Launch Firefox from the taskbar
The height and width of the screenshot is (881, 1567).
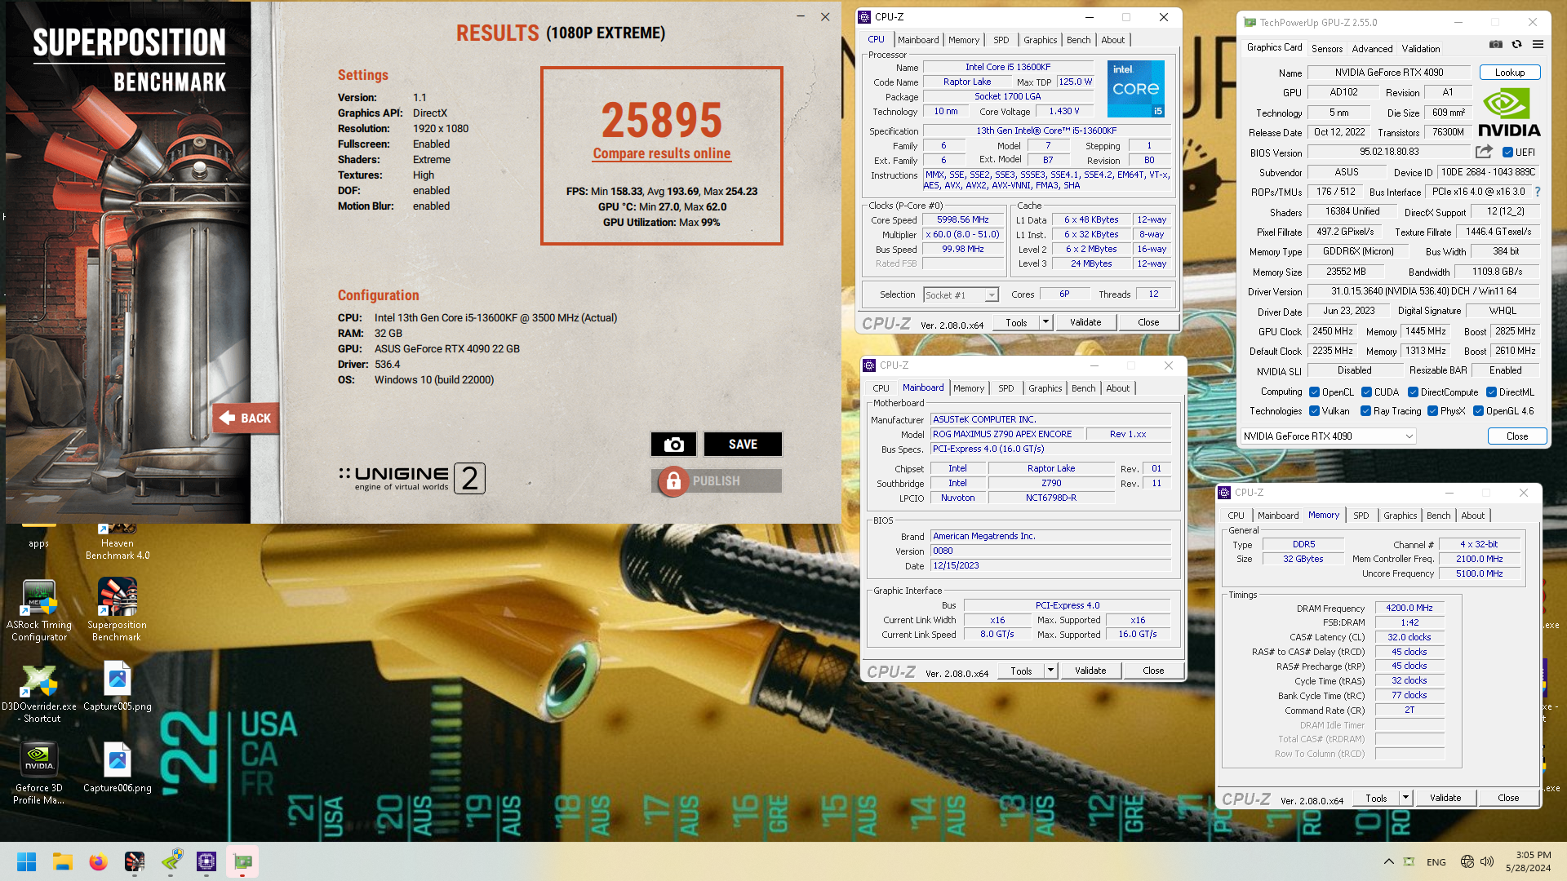click(x=99, y=861)
